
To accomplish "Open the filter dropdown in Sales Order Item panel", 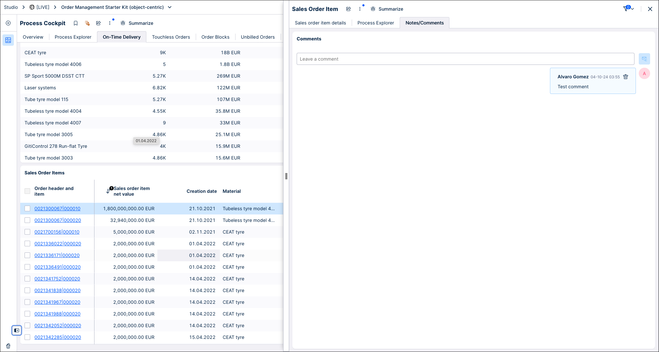I will pyautogui.click(x=628, y=9).
